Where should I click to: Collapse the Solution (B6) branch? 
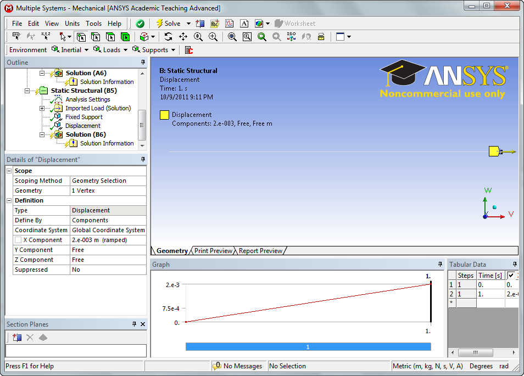point(42,134)
